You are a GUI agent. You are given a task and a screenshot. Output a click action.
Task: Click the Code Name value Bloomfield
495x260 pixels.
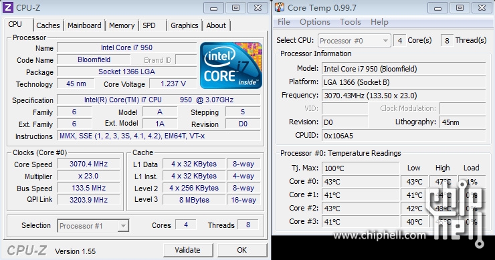click(94, 59)
